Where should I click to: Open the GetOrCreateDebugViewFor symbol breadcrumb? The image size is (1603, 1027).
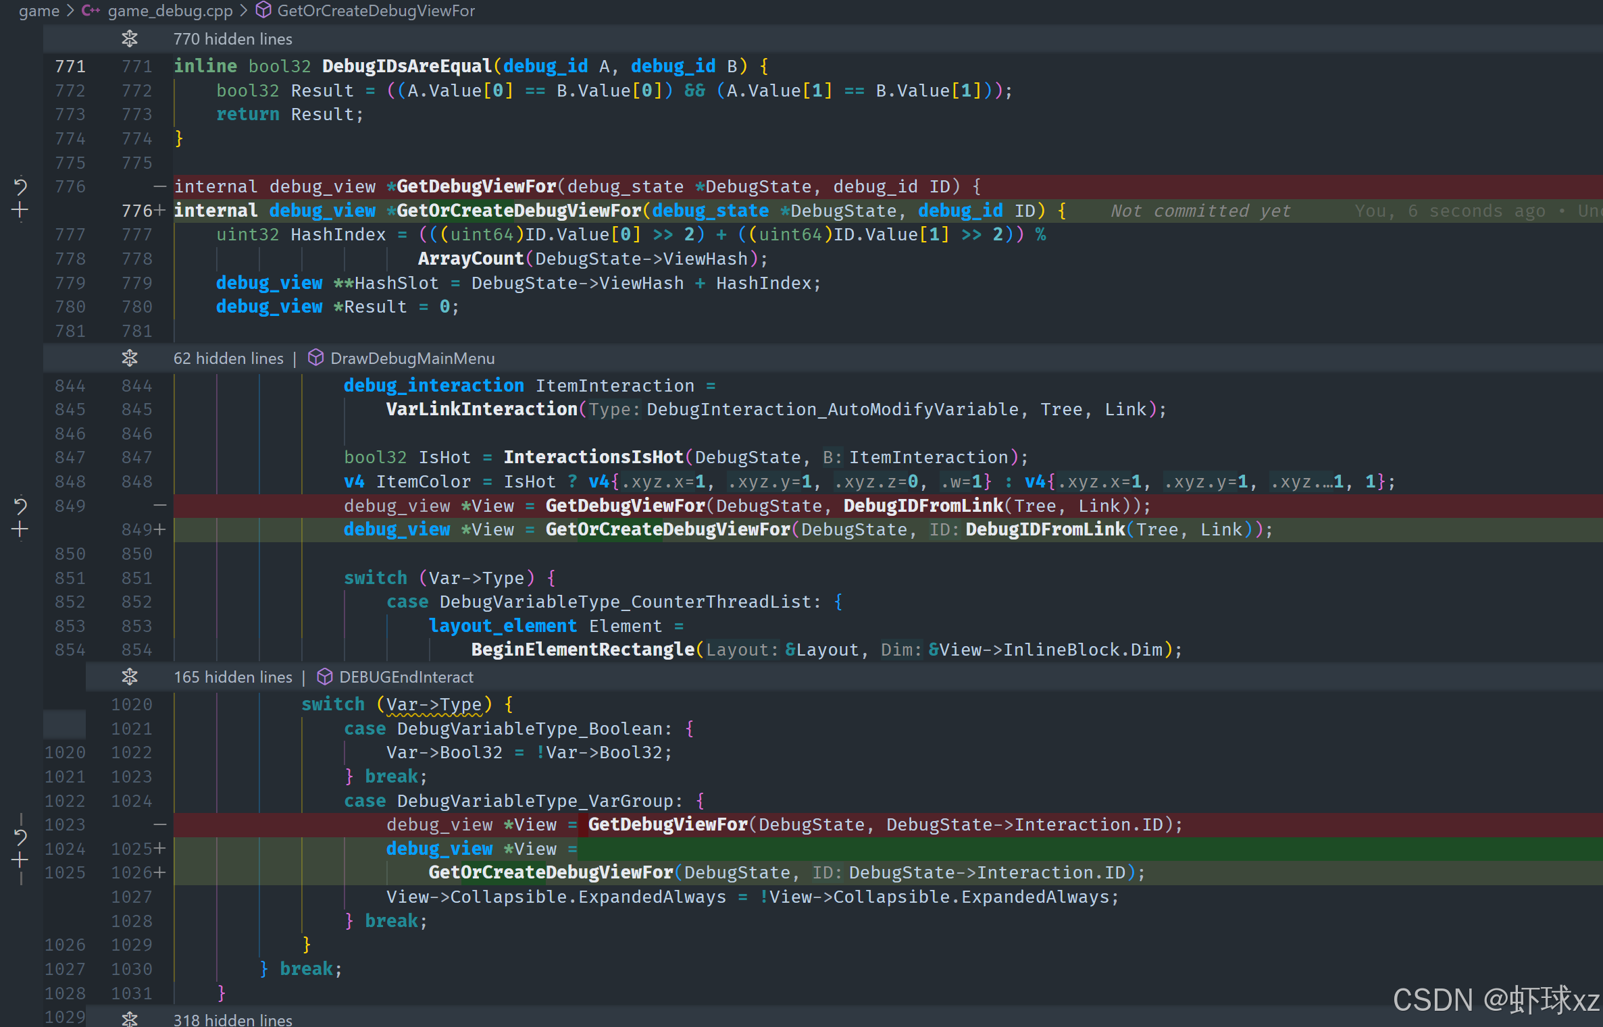pyautogui.click(x=376, y=11)
